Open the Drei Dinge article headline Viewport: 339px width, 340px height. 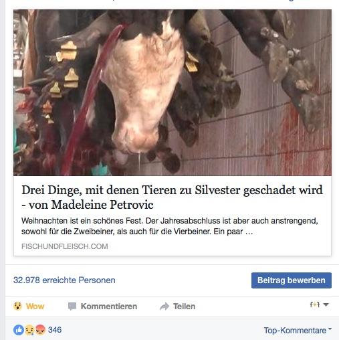172,197
